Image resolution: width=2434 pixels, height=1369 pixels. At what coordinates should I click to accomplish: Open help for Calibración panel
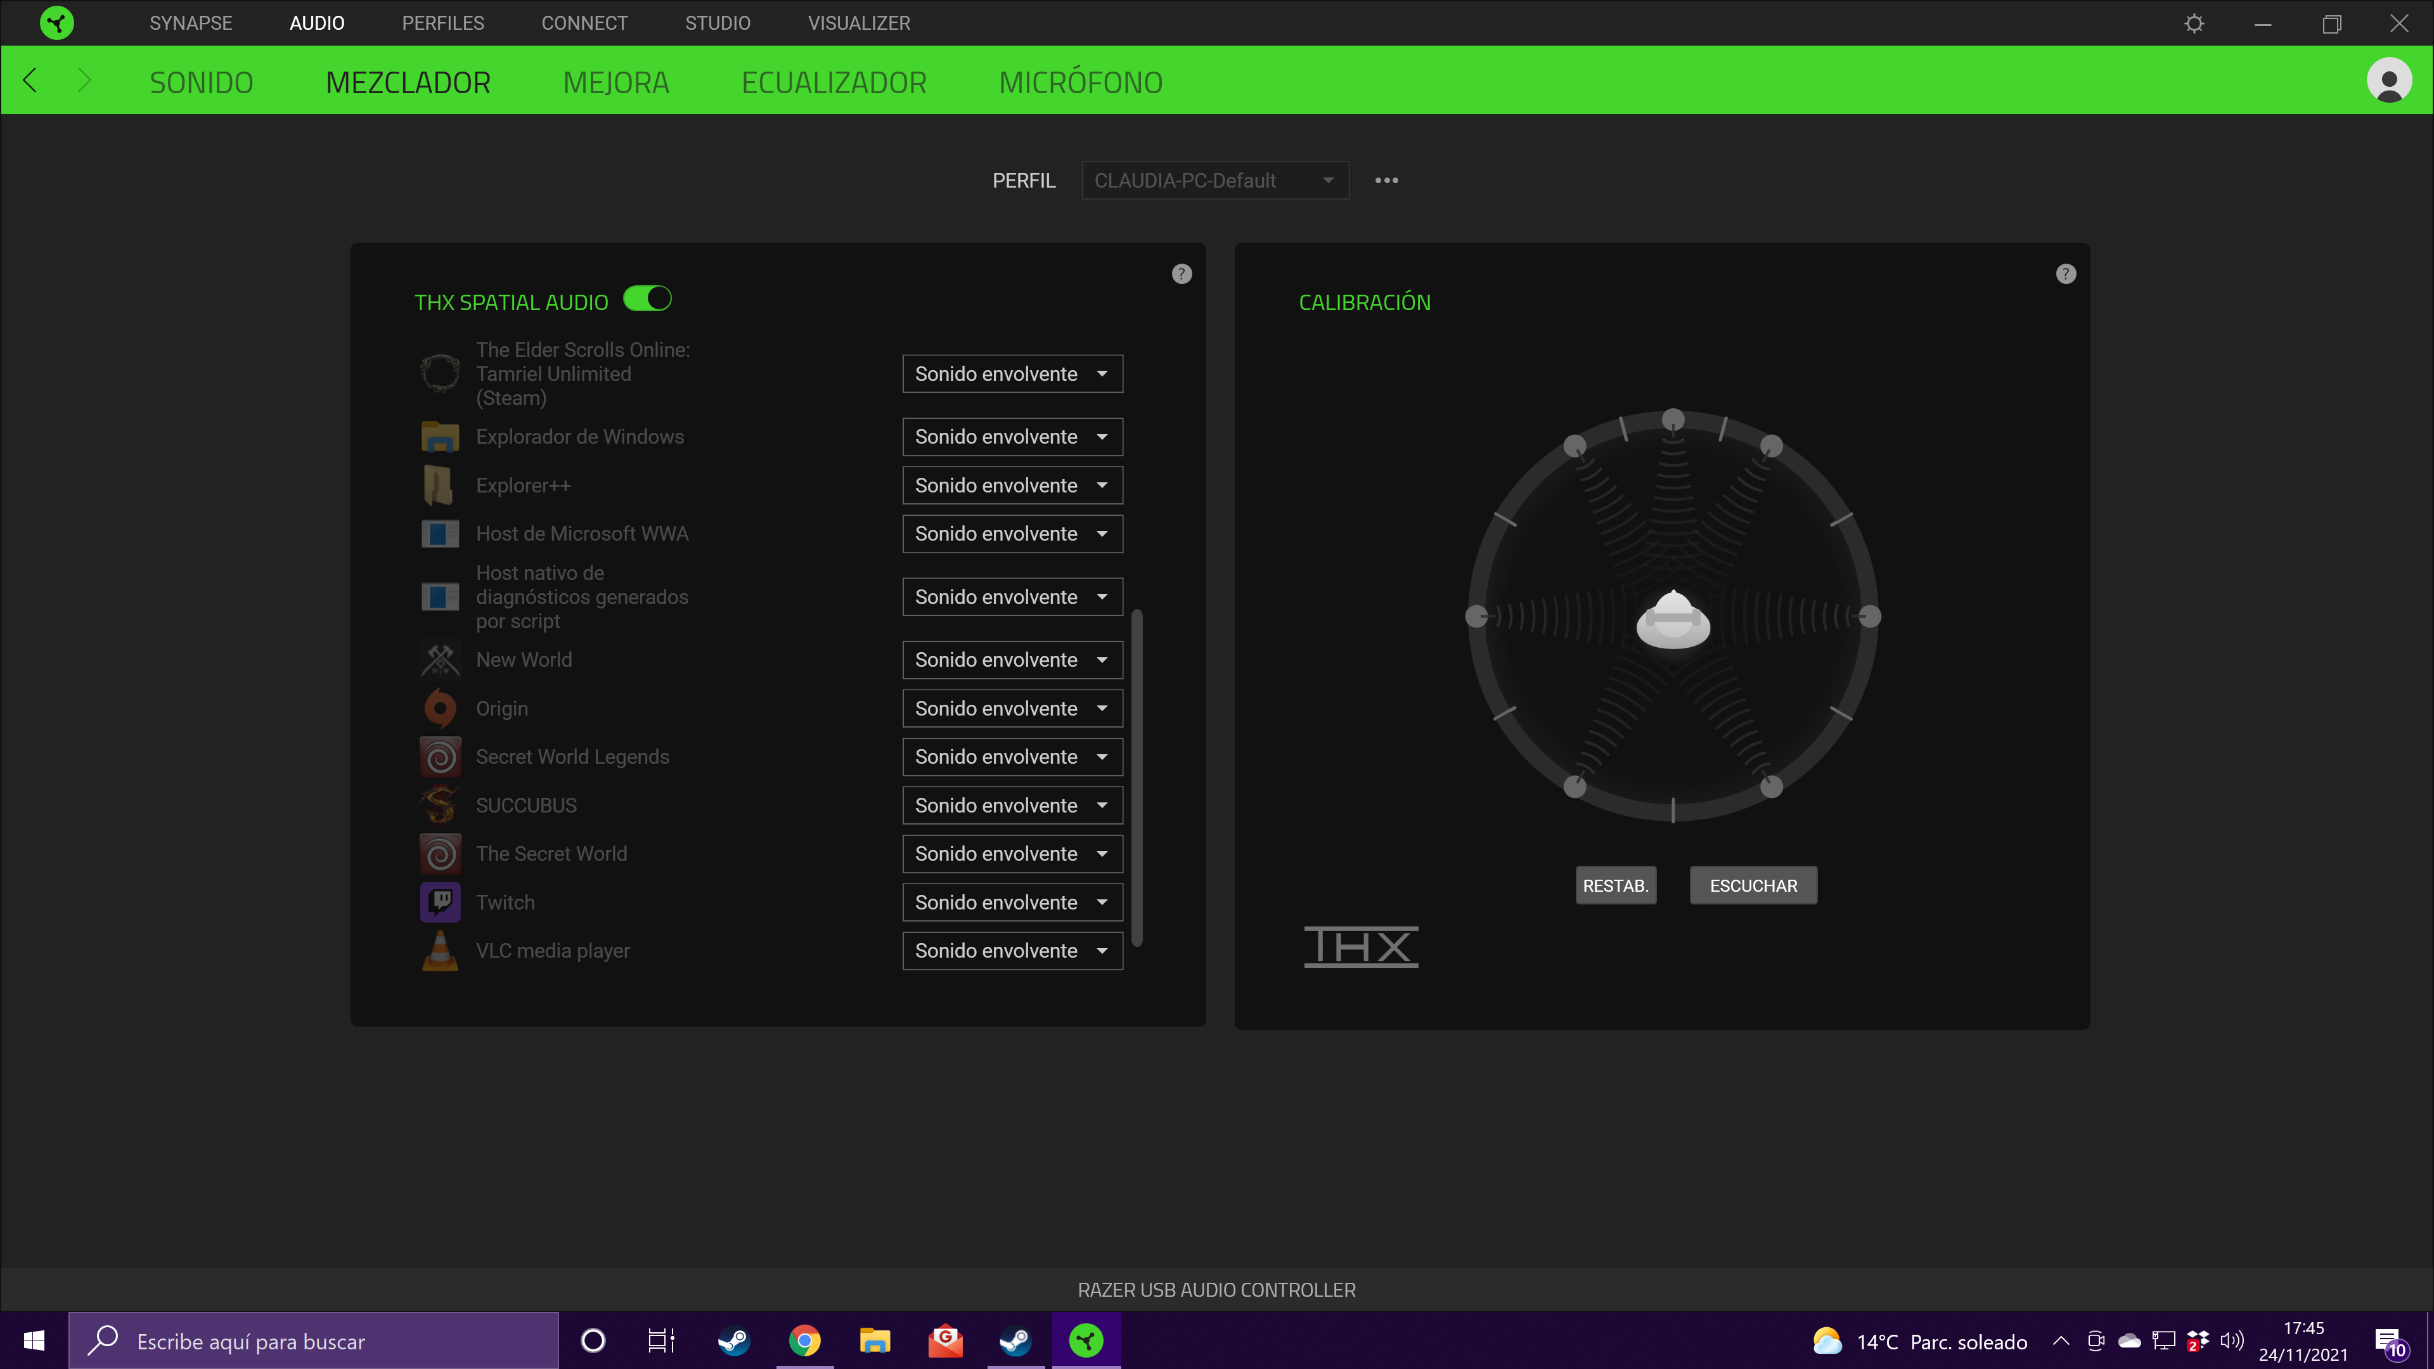[2066, 274]
